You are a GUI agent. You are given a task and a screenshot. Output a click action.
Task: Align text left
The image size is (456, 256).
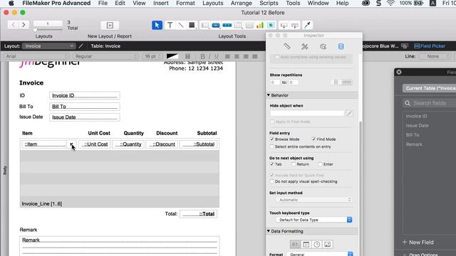click(227, 56)
